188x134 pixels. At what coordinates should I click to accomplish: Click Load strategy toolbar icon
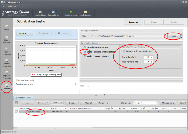pos(85,13)
